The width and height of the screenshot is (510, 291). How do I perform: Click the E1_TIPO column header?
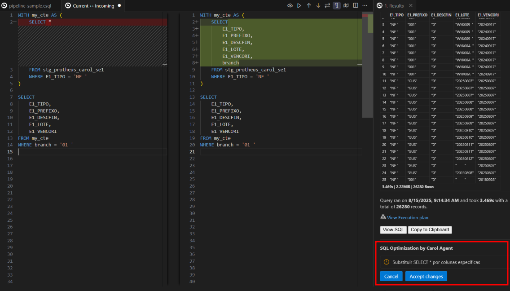coord(396,15)
